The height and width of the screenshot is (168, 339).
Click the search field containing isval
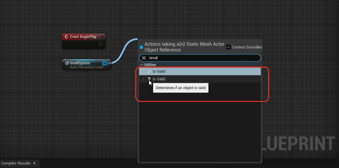pyautogui.click(x=200, y=58)
